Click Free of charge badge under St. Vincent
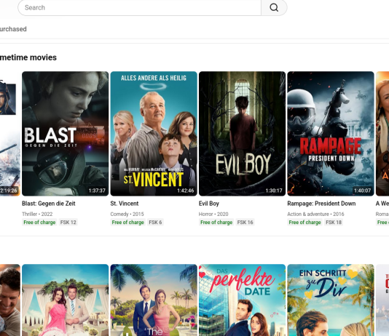The width and height of the screenshot is (389, 336). [127, 223]
